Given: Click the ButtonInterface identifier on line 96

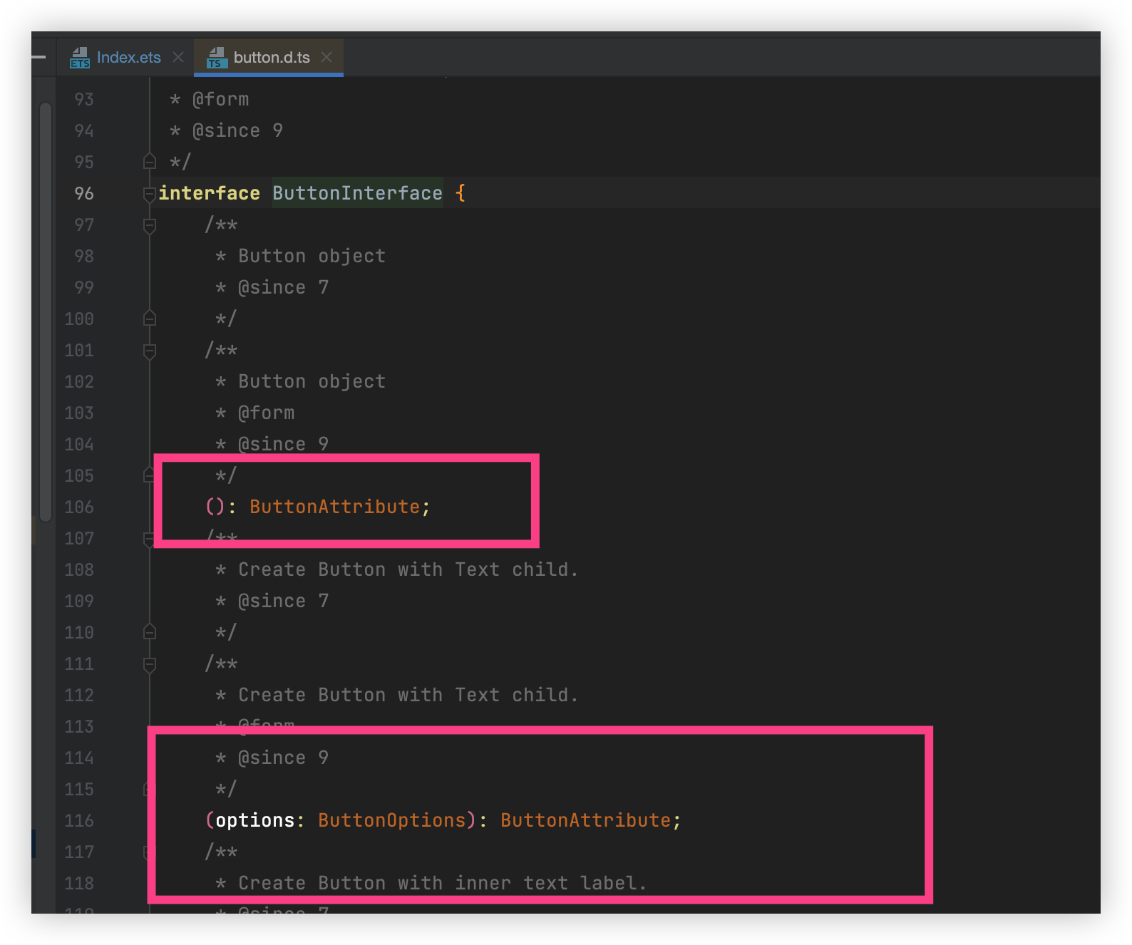Looking at the screenshot, I should [357, 193].
